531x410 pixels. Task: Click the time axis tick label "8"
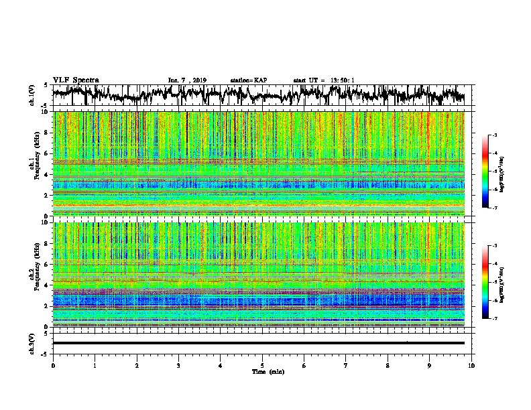tap(388, 366)
